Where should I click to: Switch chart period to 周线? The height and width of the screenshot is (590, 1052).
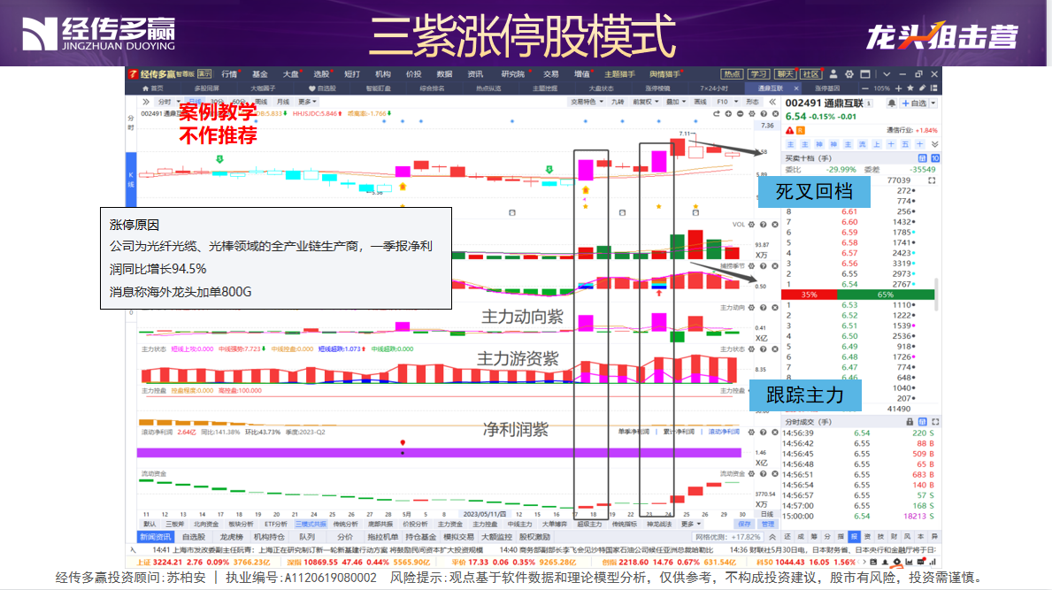[261, 102]
